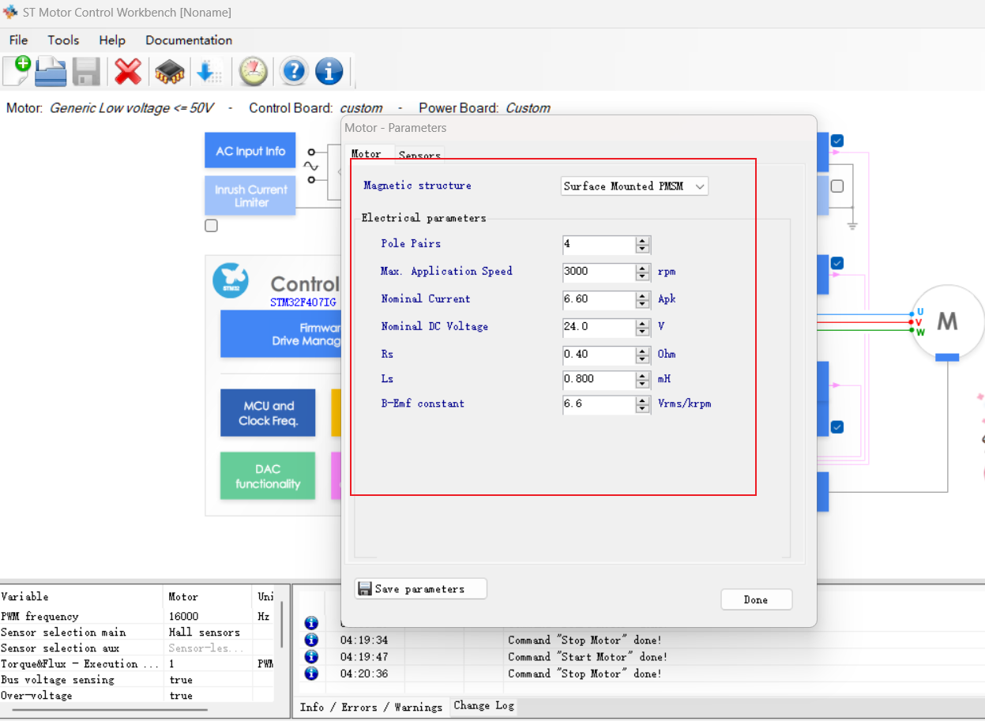This screenshot has width=985, height=721.
Task: Select the 'Over-voltage' variable row
Action: (137, 695)
